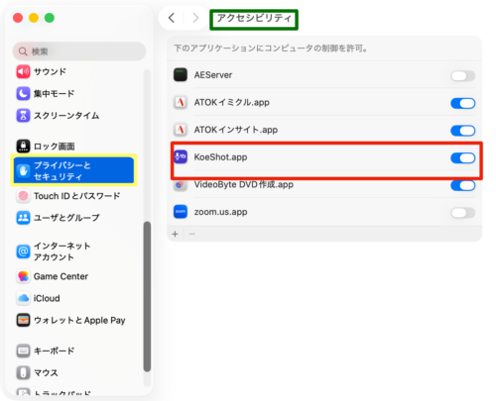
Task: Open ウォレットと Apple Pay icon
Action: tap(23, 320)
